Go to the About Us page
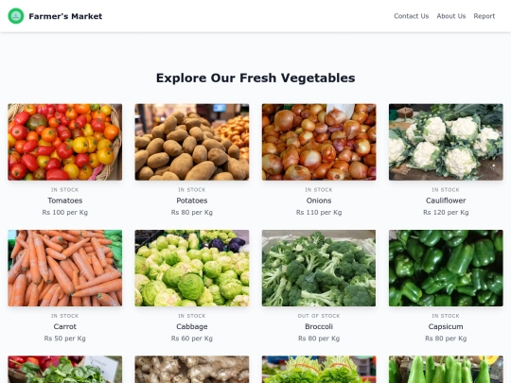 click(x=451, y=16)
